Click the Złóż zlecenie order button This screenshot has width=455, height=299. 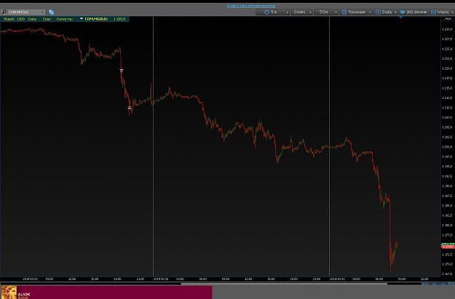pyautogui.click(x=414, y=12)
